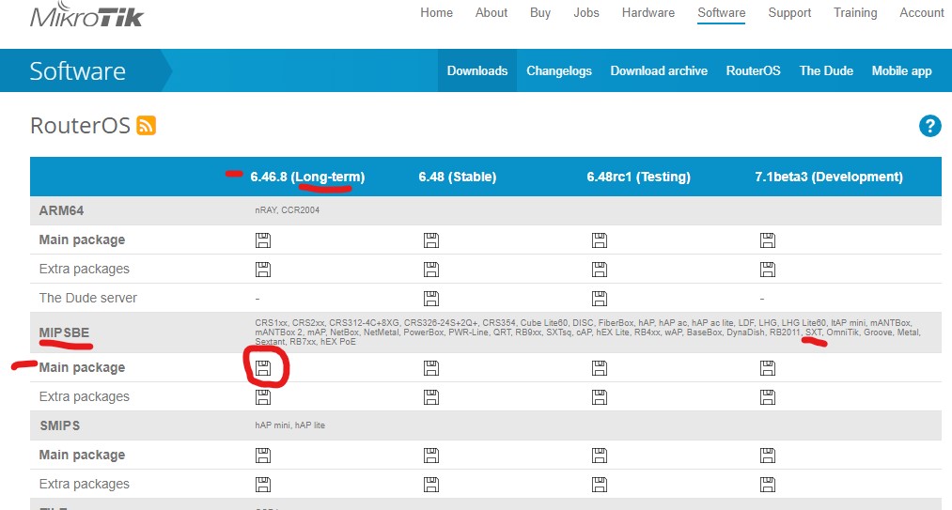Download SMIPS Extra packages 7.1beta3 Development
Screen dimensions: 952x510
768,485
